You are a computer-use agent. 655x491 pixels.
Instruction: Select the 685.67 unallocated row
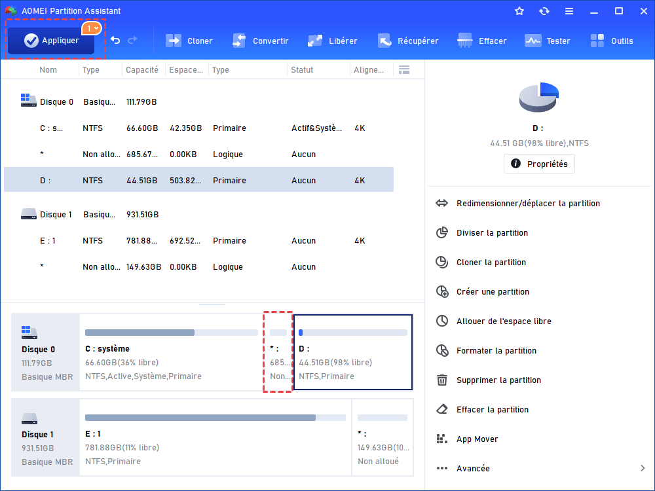point(199,154)
